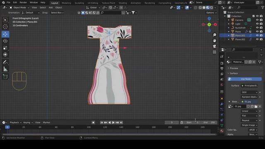Click the Play animation button
Screen dimensions: 265x149
(113, 123)
